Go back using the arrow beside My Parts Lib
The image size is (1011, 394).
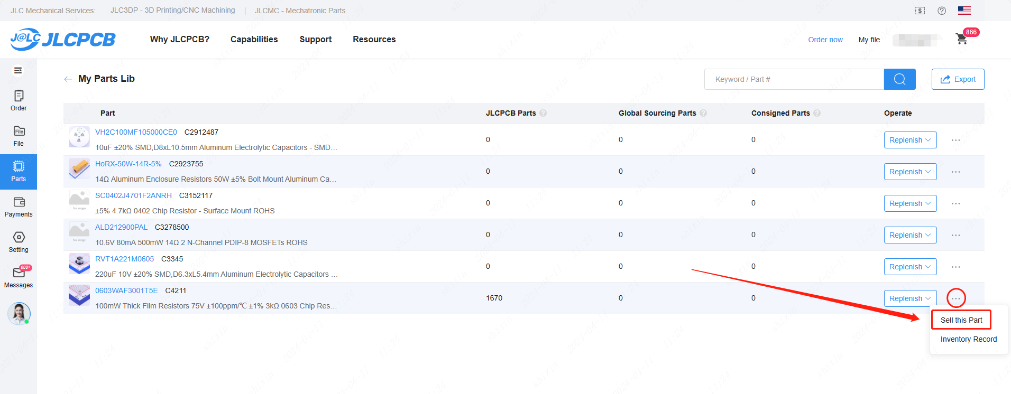click(68, 79)
